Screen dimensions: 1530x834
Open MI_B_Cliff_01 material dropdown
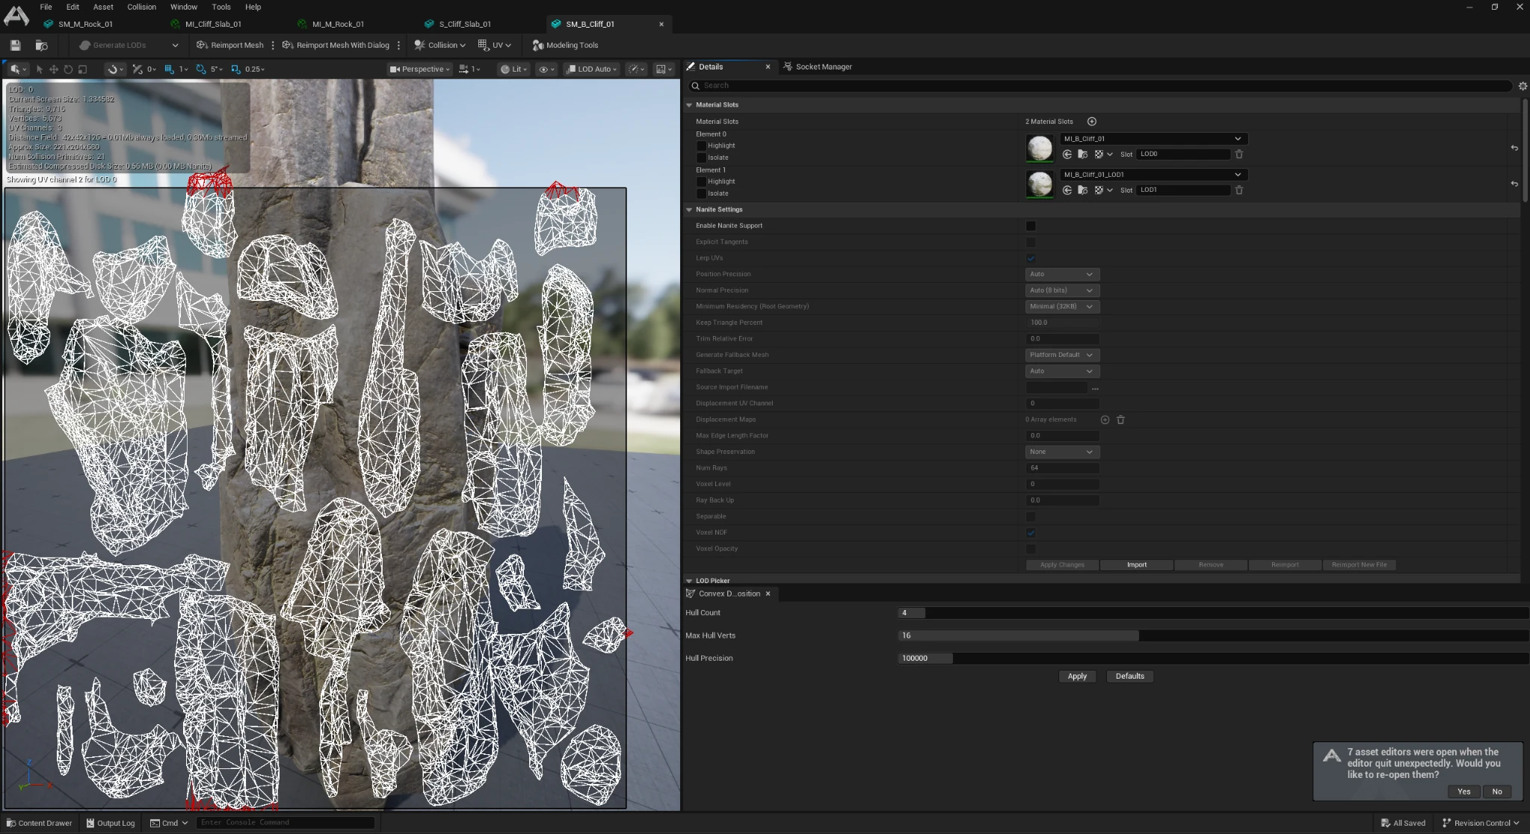coord(1153,139)
